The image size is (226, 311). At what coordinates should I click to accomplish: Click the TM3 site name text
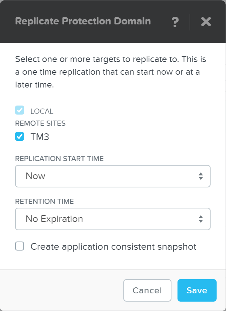coord(38,136)
